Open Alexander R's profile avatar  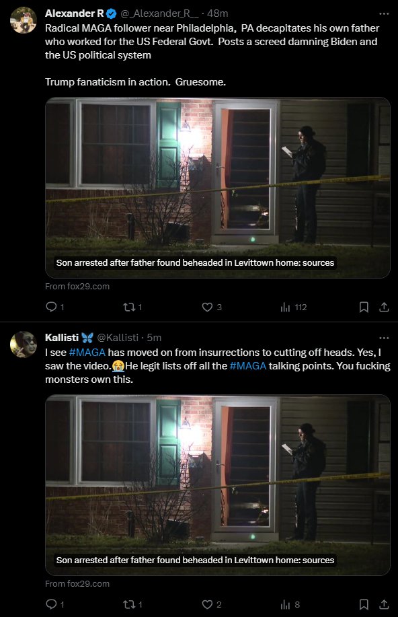(24, 20)
